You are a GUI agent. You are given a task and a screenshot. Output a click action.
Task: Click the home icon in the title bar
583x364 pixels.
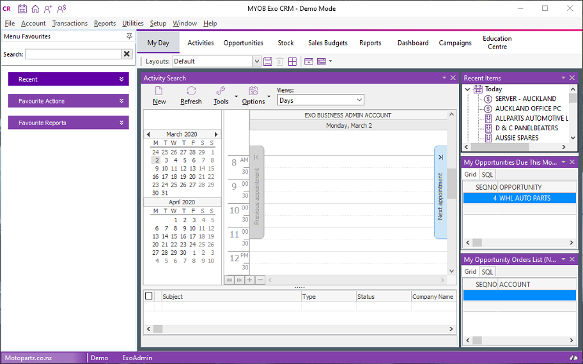(35, 9)
